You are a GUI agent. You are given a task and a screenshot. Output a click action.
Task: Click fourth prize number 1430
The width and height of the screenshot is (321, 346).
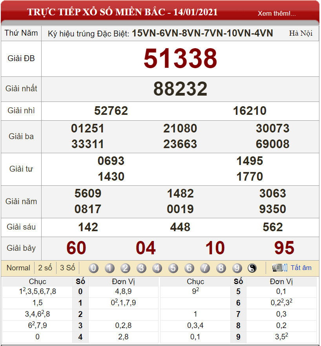111,177
